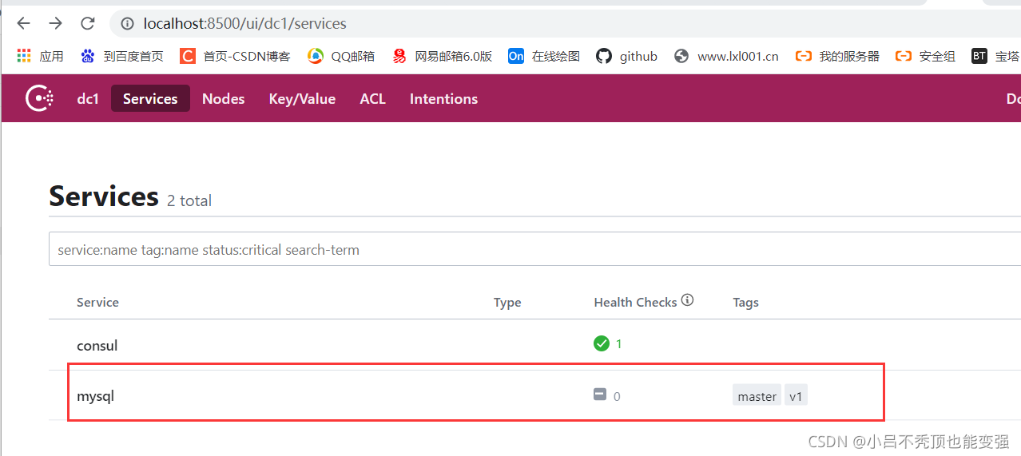Click the site info icon in address bar

point(127,24)
